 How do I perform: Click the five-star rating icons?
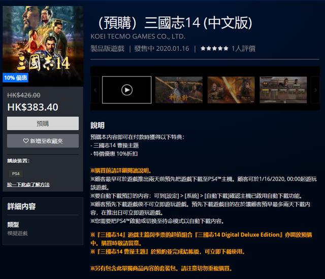pyautogui.click(x=214, y=48)
